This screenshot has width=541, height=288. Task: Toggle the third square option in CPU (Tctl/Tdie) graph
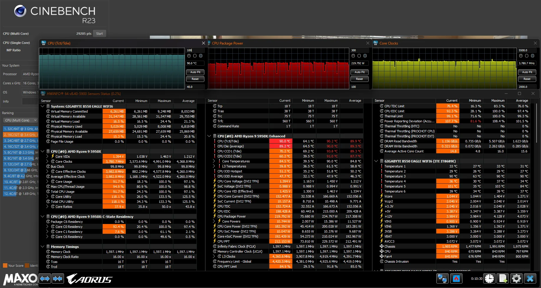tap(201, 56)
